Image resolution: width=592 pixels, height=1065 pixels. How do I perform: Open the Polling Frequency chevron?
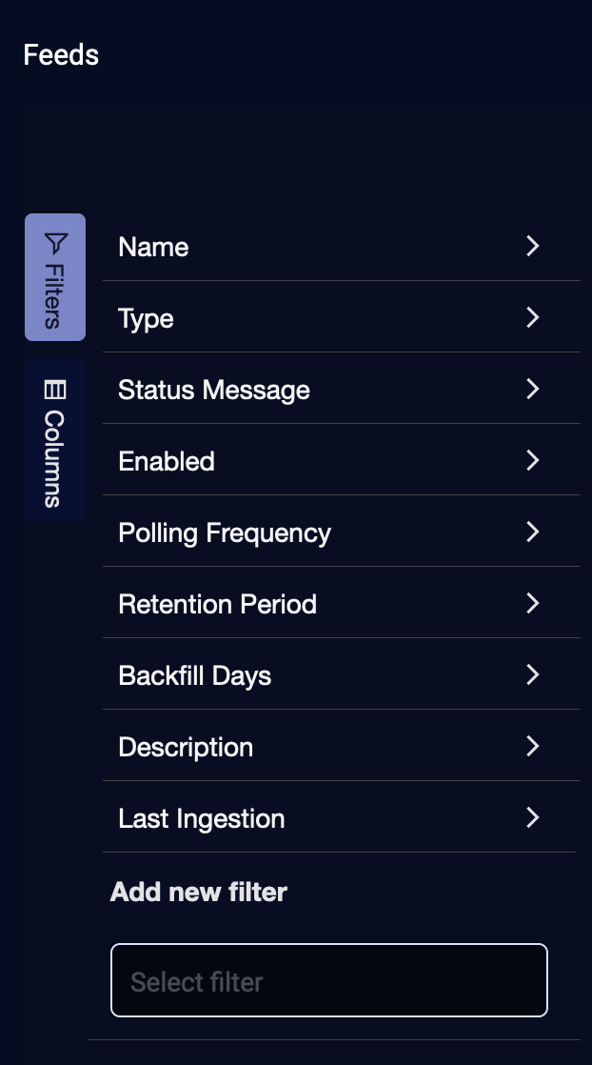(x=532, y=532)
